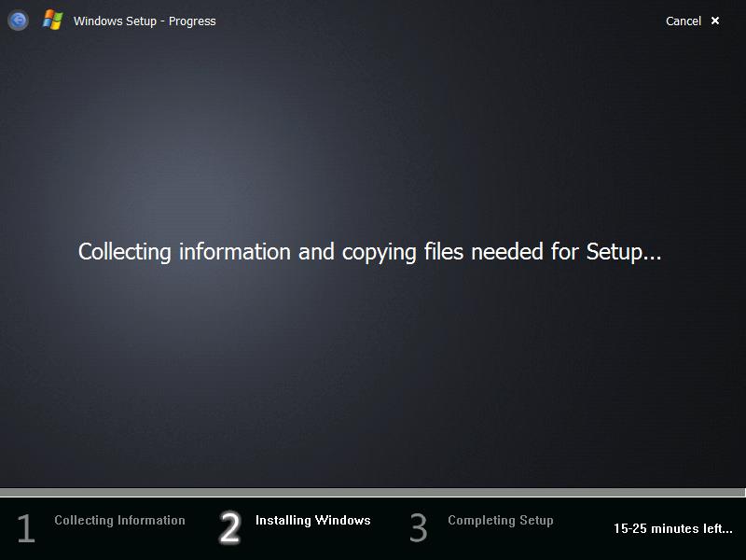Select the Collecting Information step label

tap(120, 520)
